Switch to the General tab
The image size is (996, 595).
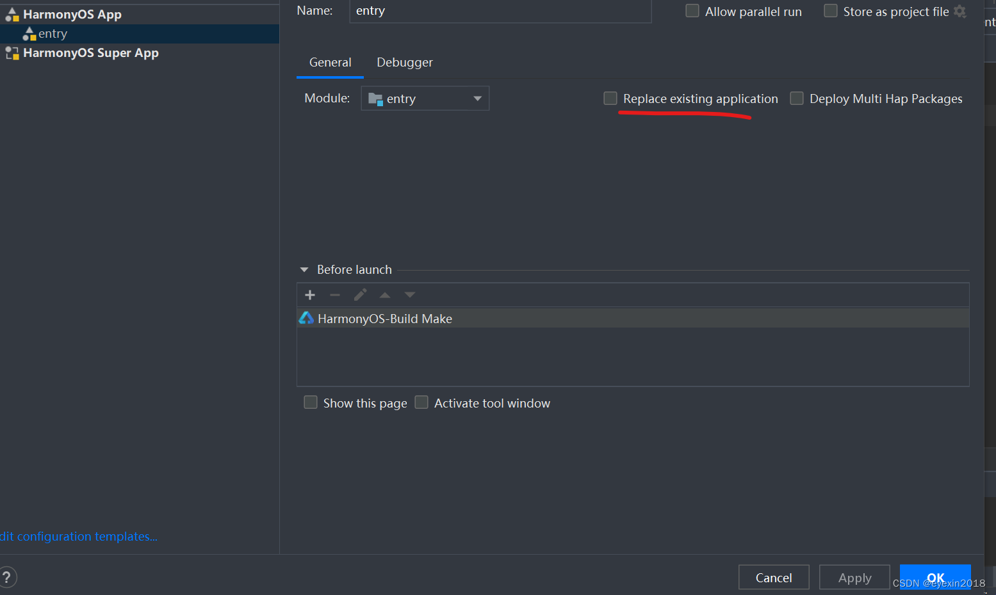click(330, 63)
